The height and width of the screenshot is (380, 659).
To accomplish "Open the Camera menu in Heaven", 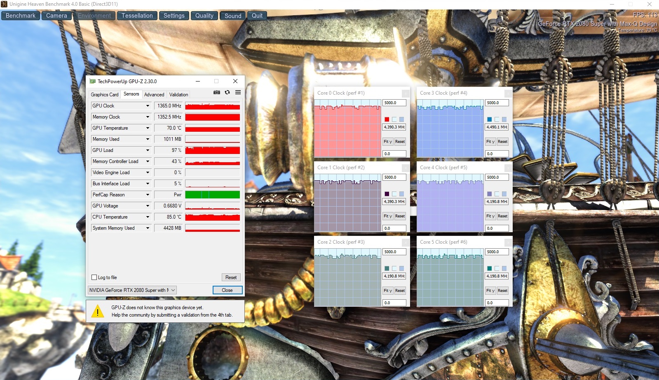I will pyautogui.click(x=56, y=16).
